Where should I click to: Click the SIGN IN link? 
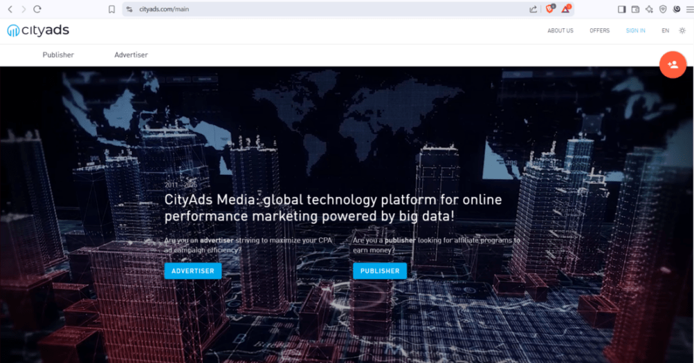click(x=636, y=30)
